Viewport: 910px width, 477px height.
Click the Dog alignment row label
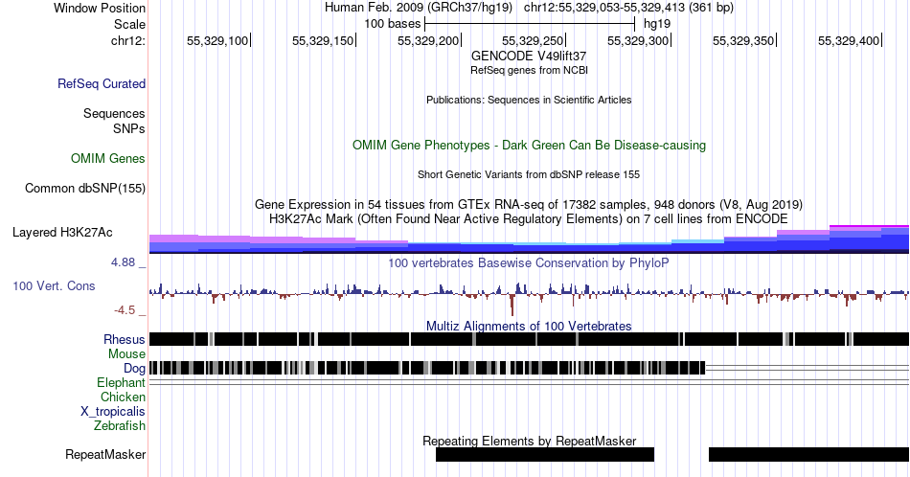[x=134, y=368]
